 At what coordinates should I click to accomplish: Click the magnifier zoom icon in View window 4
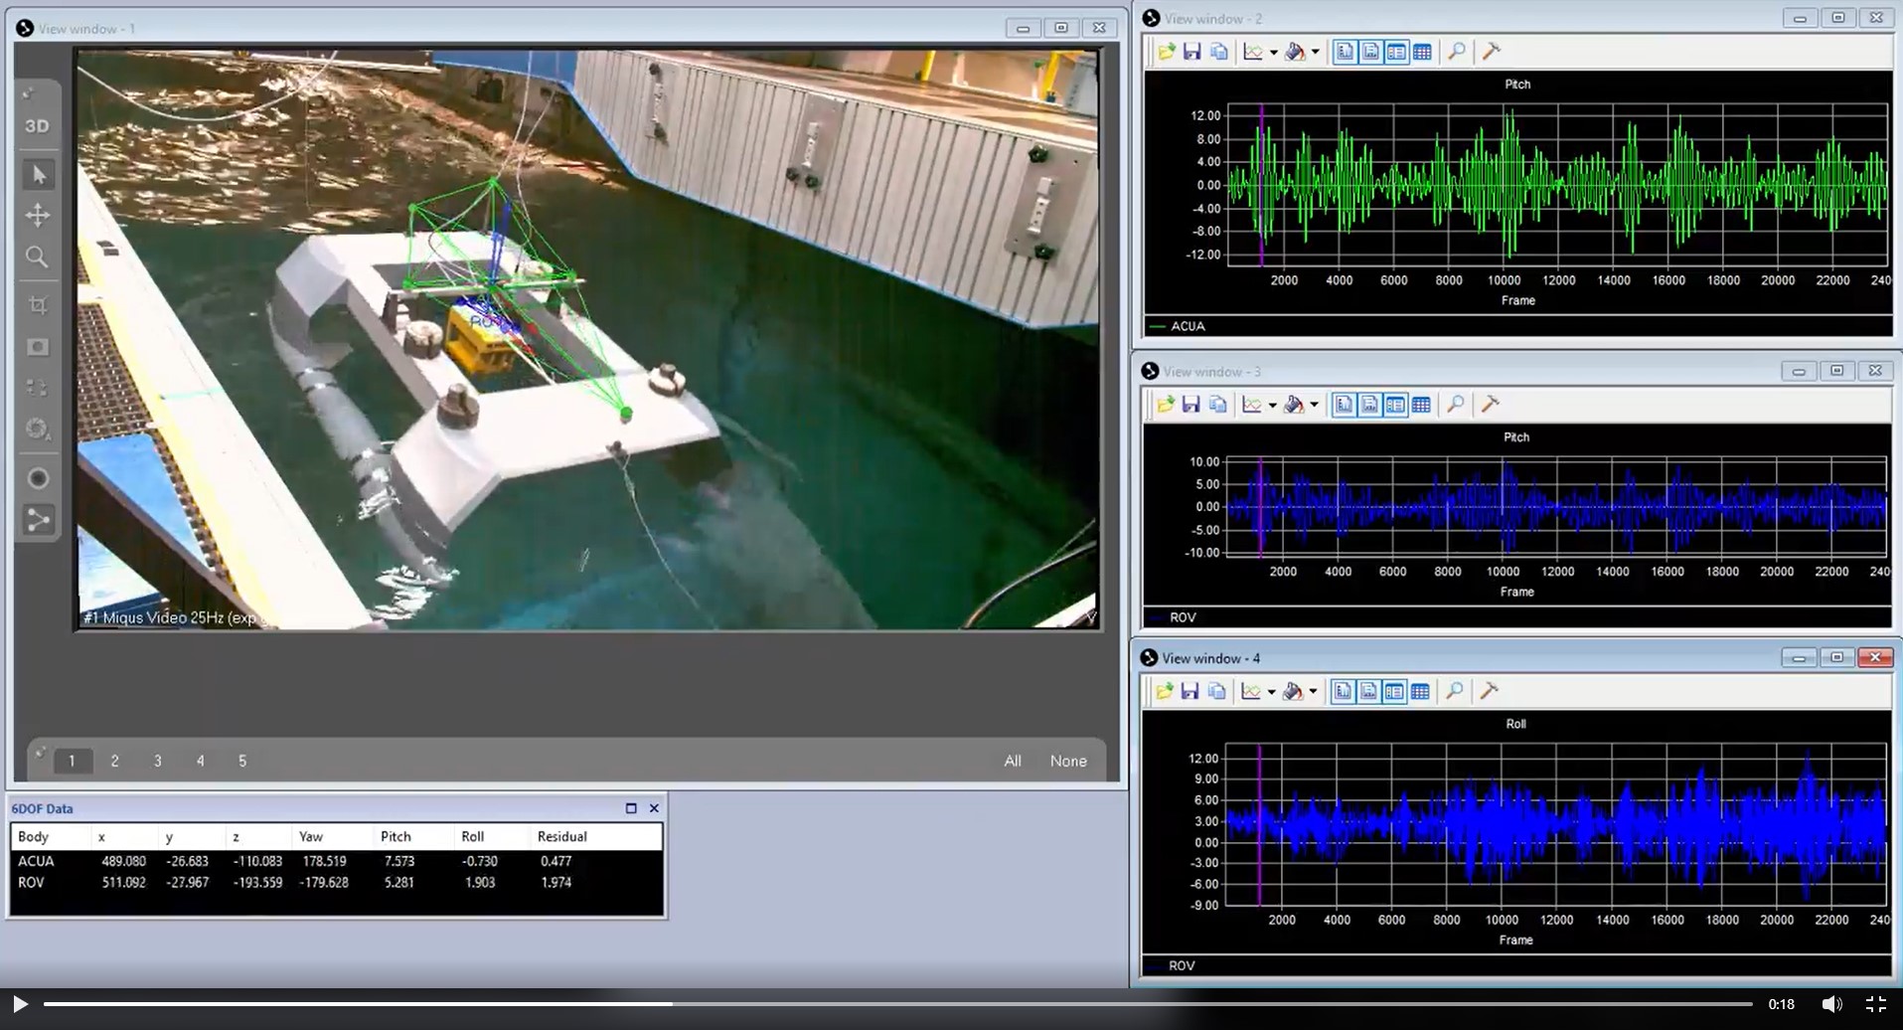(1455, 691)
